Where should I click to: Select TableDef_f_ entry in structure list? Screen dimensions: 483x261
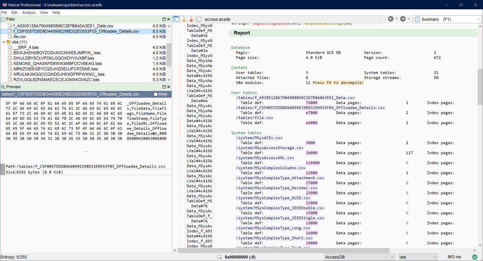pyautogui.click(x=199, y=216)
